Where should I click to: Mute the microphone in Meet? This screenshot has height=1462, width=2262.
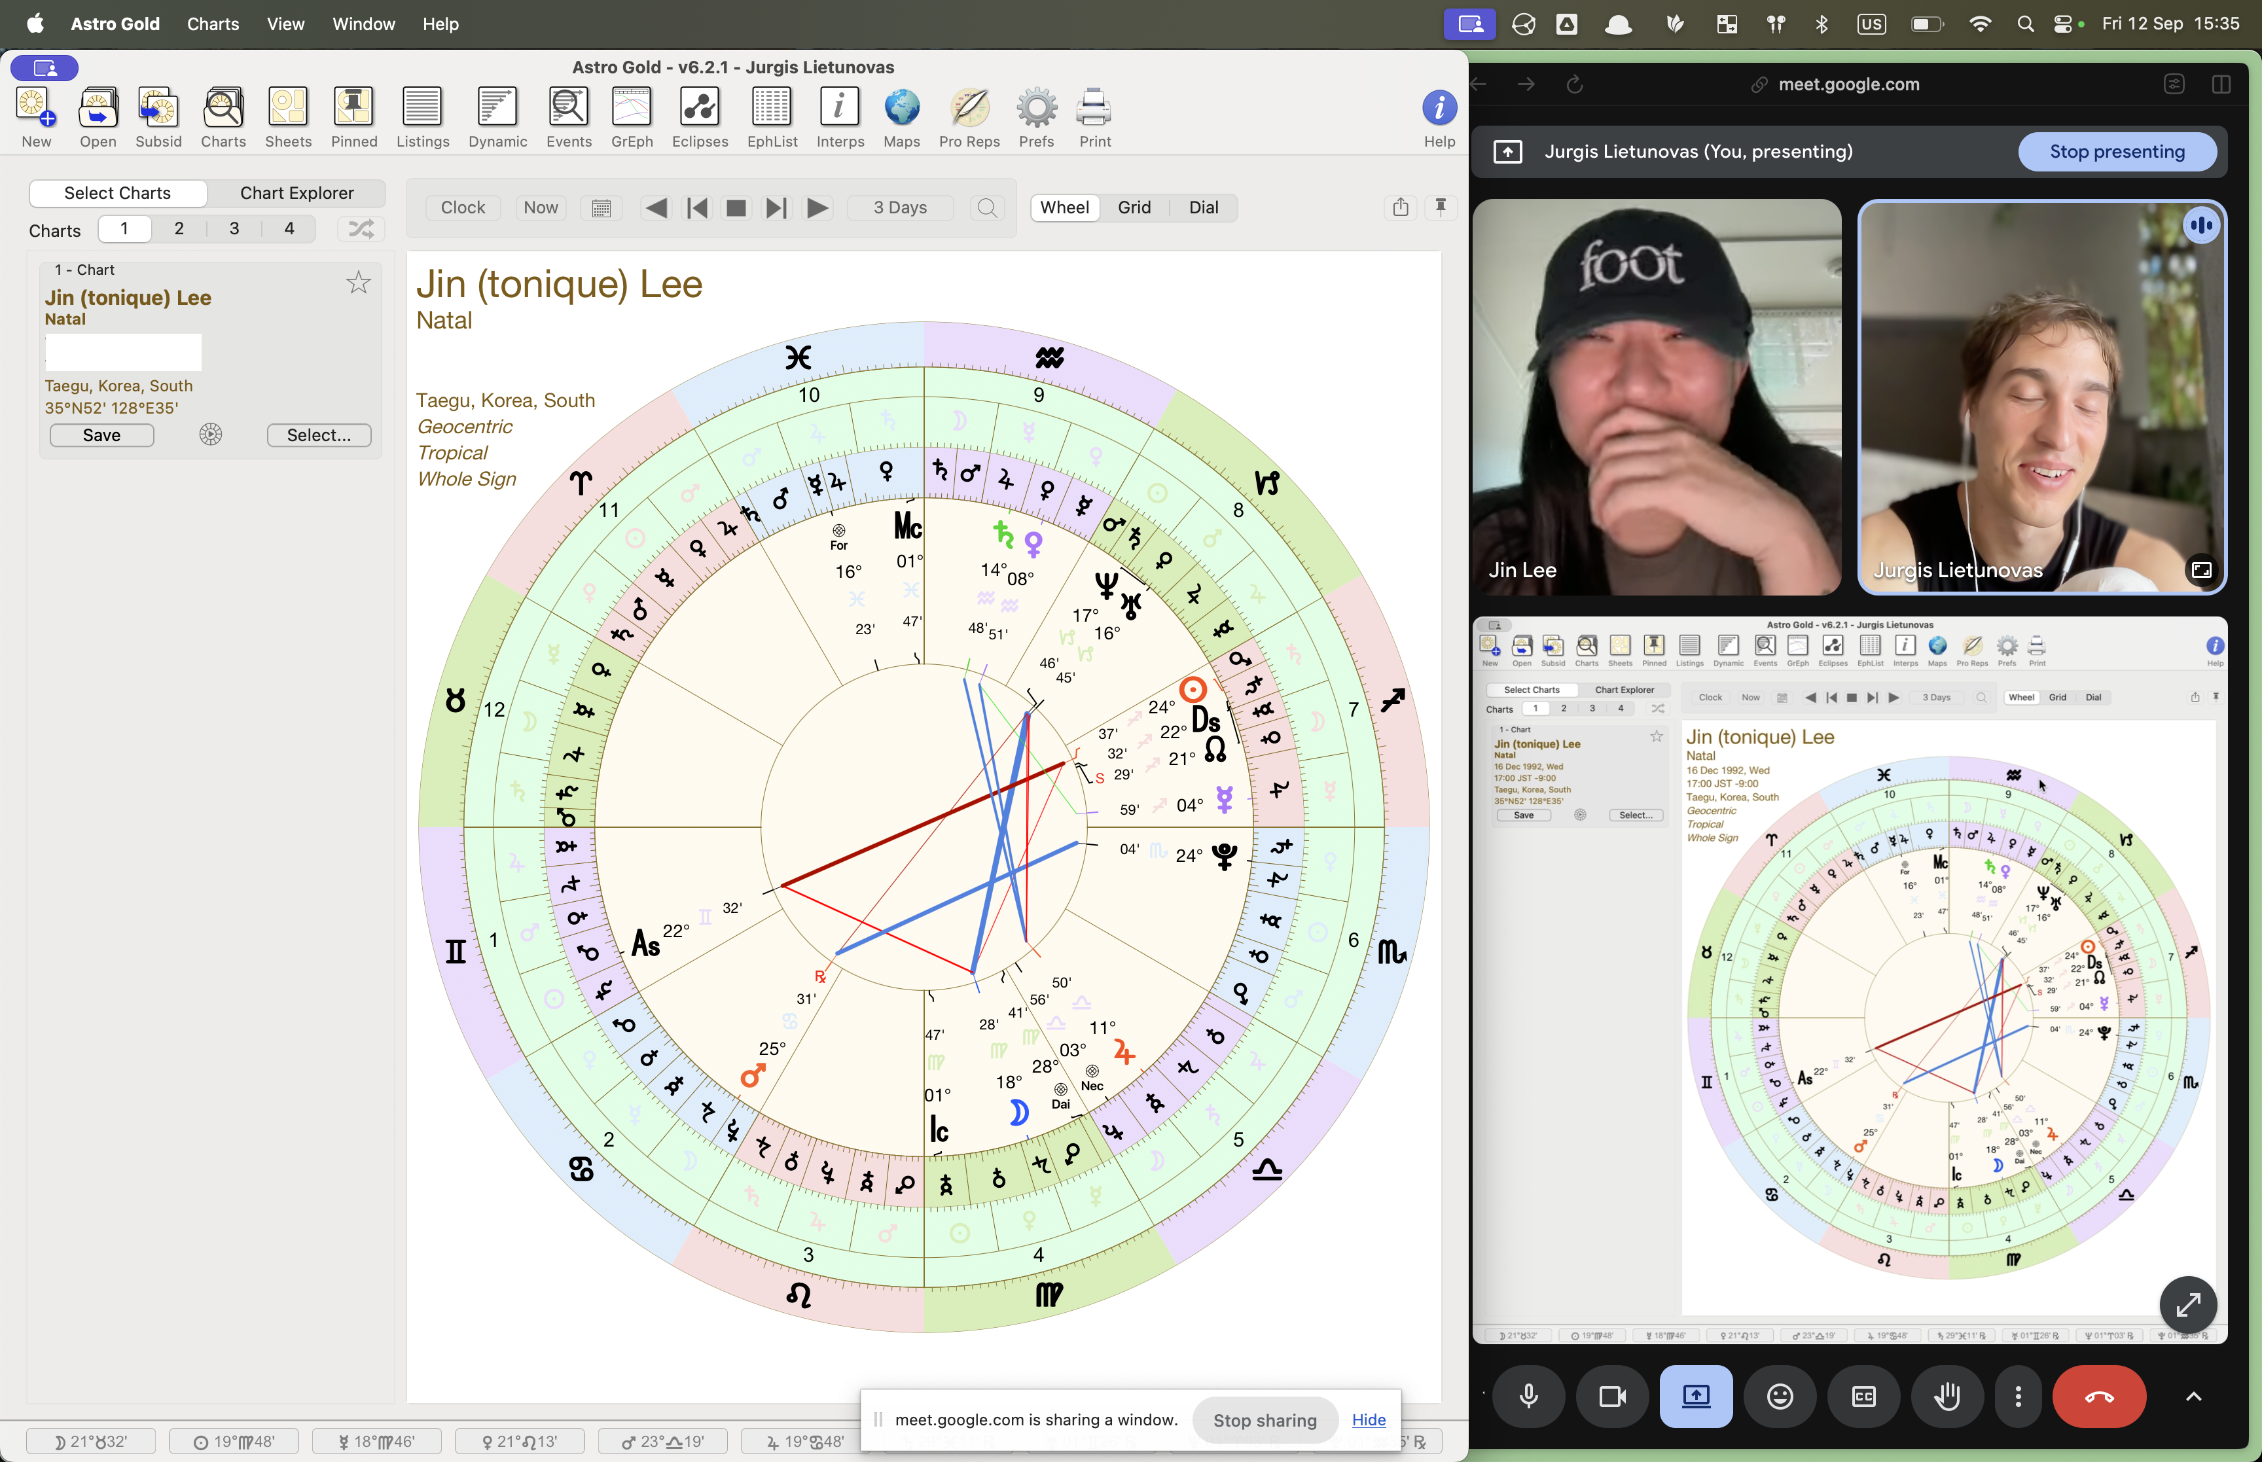click(x=1528, y=1395)
